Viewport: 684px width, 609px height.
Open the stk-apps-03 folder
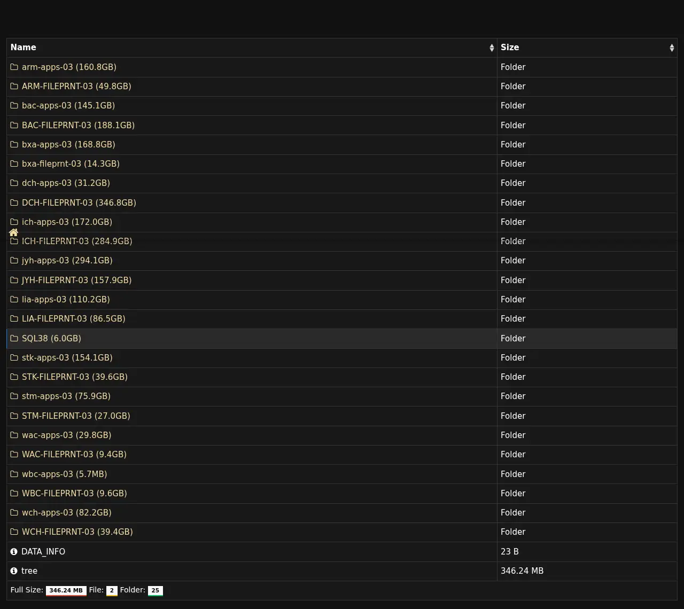tap(67, 357)
